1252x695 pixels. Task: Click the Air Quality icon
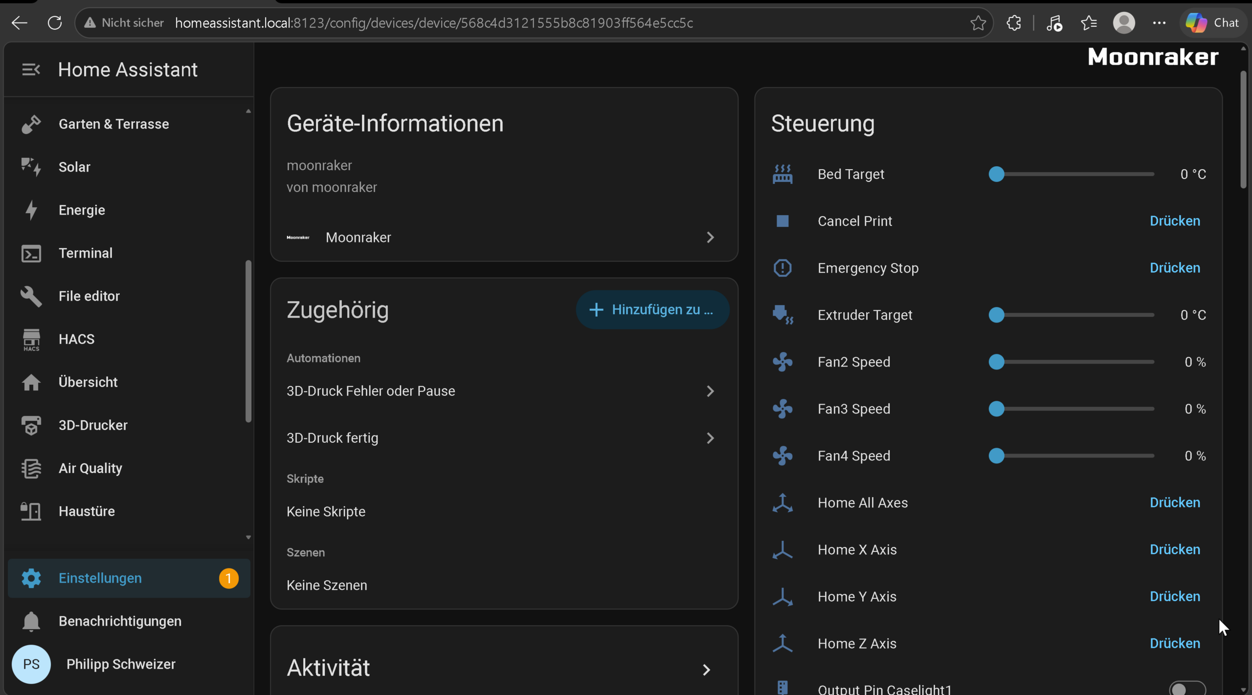(31, 468)
